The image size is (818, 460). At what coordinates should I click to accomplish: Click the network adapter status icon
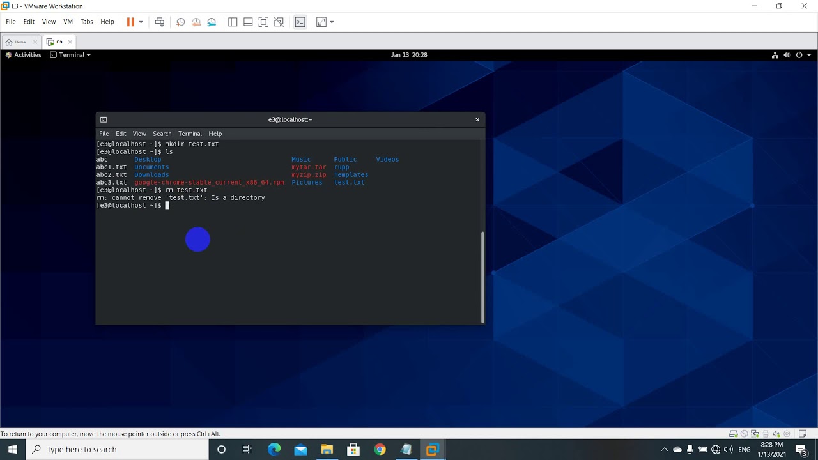755,434
